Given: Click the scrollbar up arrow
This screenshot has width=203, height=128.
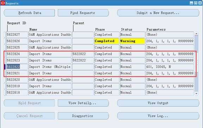Looking at the screenshot, I should point(196,34).
